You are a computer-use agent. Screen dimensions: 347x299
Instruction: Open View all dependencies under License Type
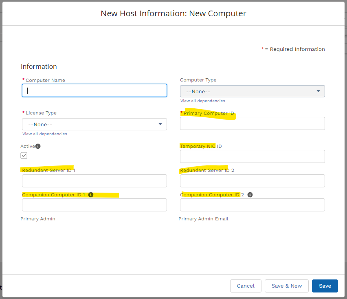[45, 134]
